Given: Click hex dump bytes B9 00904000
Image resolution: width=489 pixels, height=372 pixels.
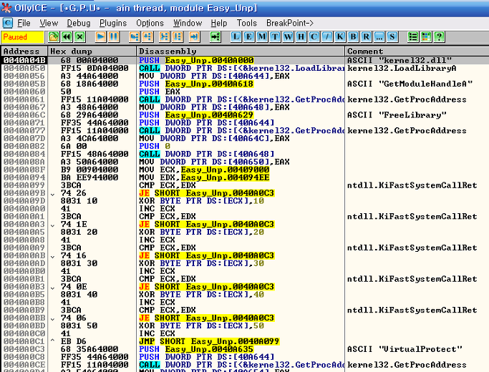Looking at the screenshot, I should point(89,170).
